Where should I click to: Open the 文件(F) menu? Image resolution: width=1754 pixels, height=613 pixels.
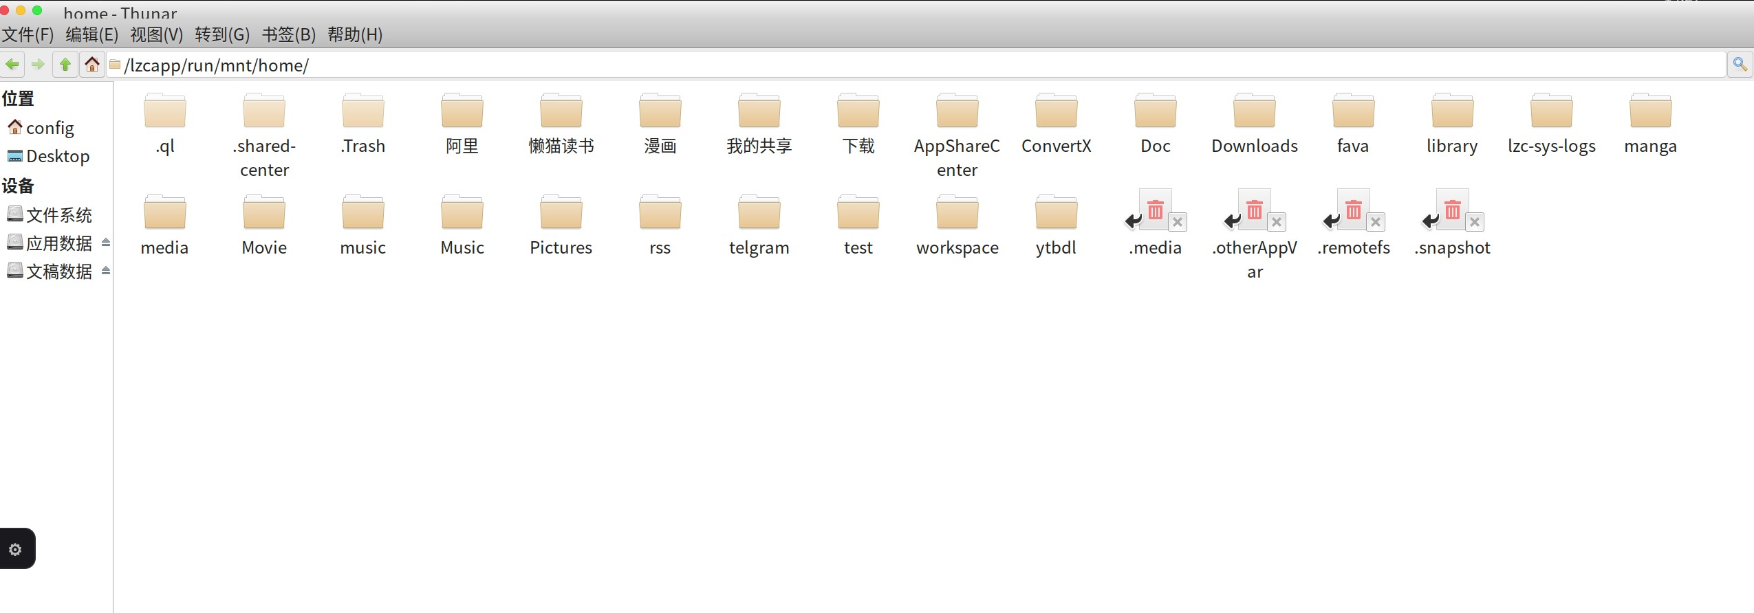[28, 34]
